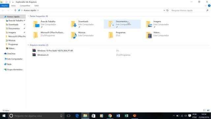Click the POR PTB2 language indicator
The image size is (211, 119).
pyautogui.click(x=195, y=116)
